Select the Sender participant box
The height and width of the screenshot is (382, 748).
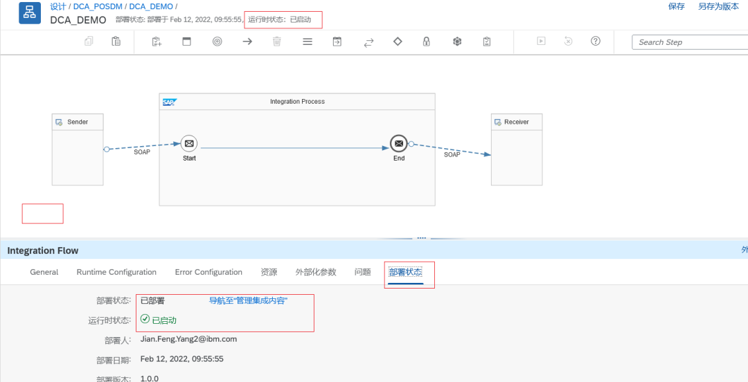[x=78, y=149]
